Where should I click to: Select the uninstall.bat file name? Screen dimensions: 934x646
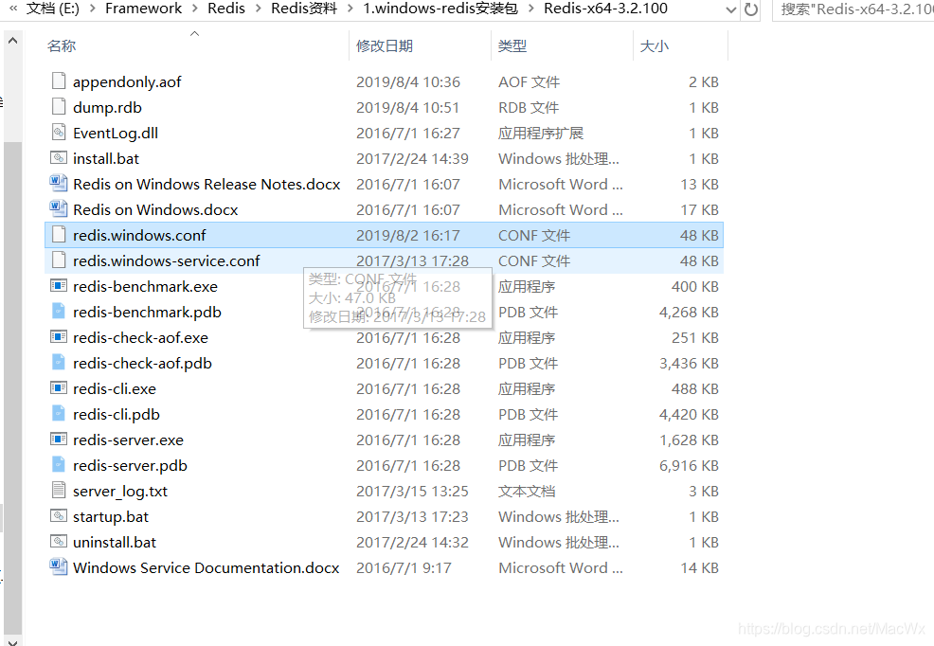click(115, 543)
